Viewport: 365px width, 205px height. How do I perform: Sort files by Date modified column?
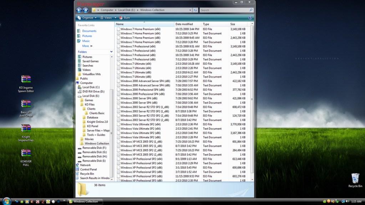[x=184, y=24]
